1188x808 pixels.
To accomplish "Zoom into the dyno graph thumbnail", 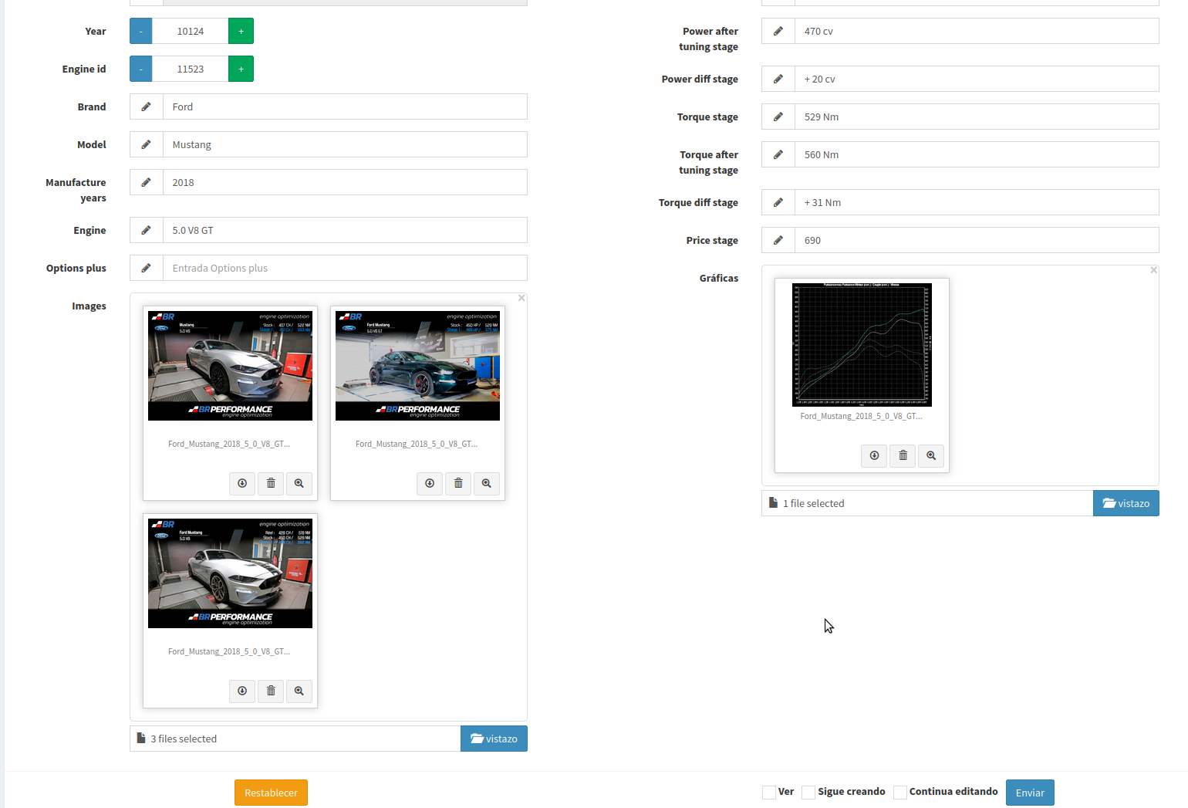I will (x=931, y=455).
